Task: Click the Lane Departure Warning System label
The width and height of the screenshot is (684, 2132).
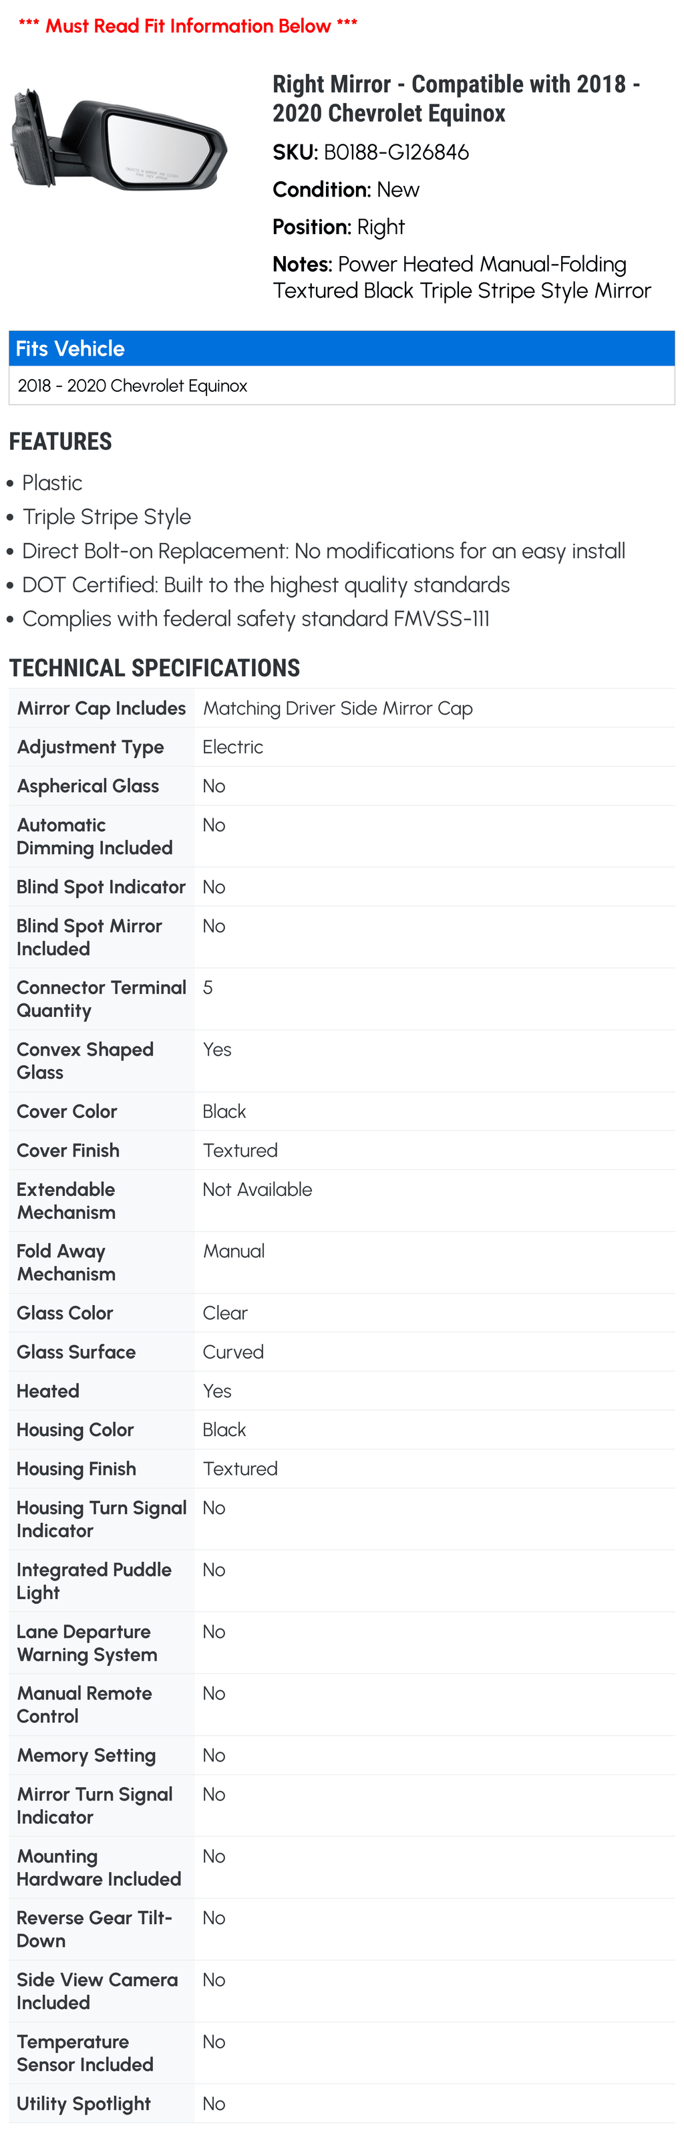Action: click(87, 1643)
